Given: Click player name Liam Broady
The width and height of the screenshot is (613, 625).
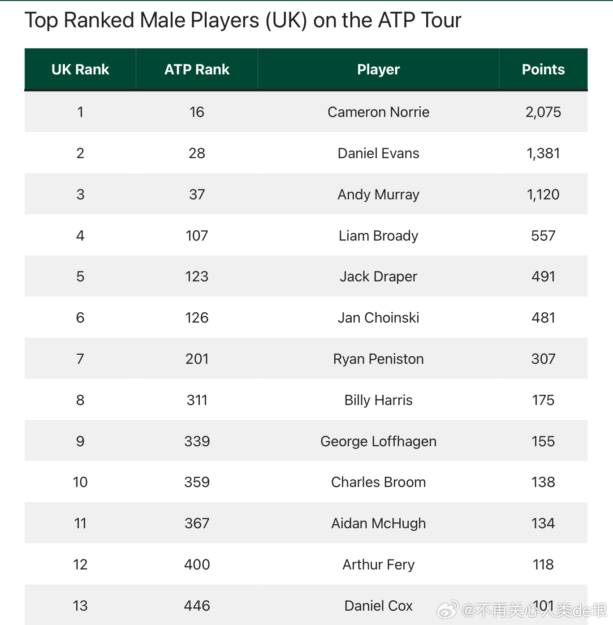Looking at the screenshot, I should (x=378, y=236).
